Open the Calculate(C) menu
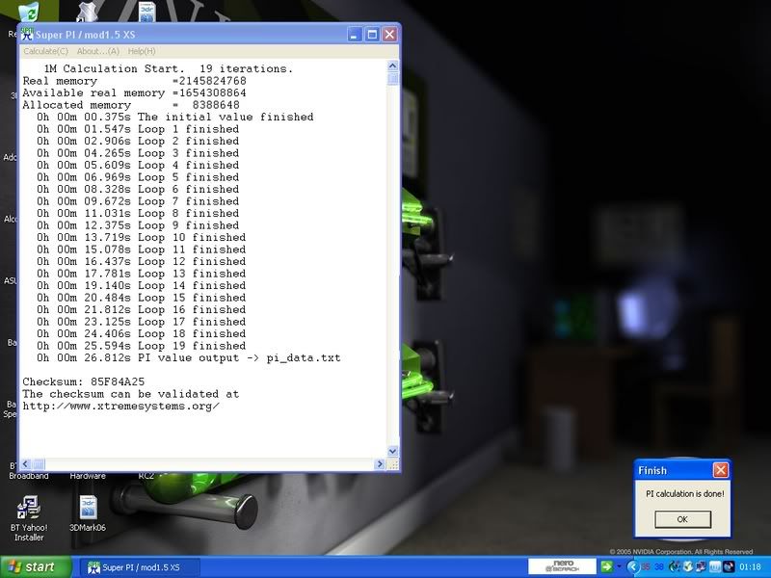The image size is (771, 578). pyautogui.click(x=45, y=51)
